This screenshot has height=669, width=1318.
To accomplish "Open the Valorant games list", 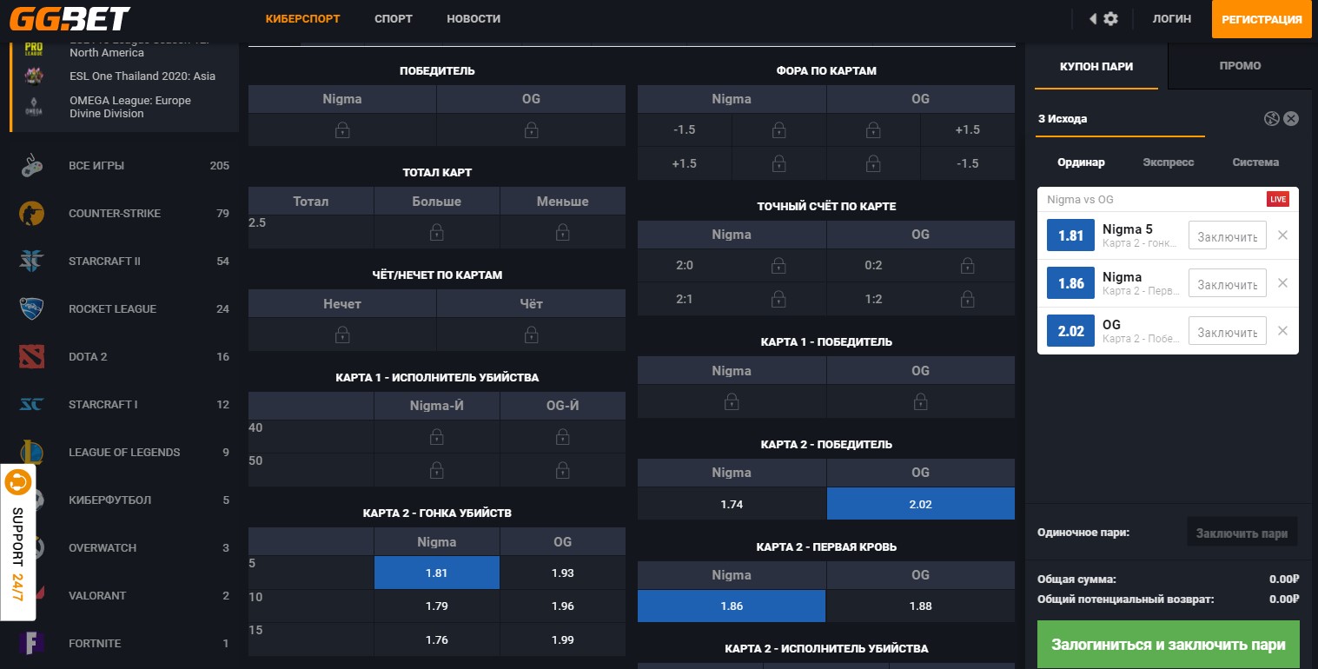I will coord(124,595).
